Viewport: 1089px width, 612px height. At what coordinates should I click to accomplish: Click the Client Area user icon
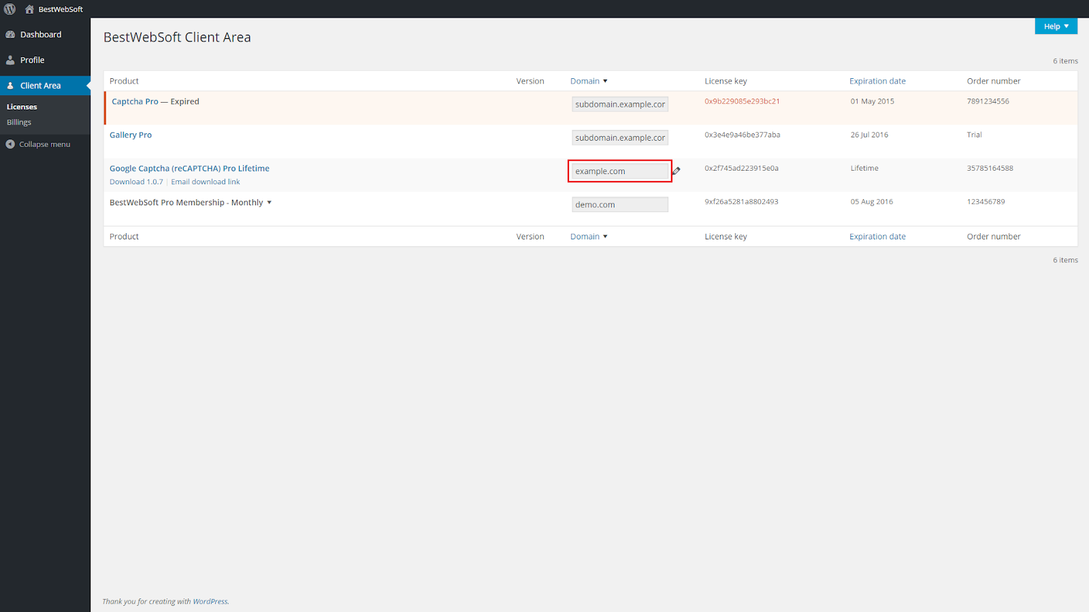10,86
